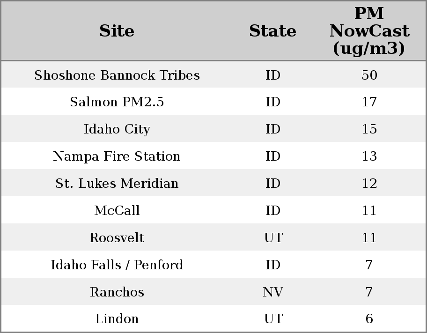Select the Lindon site cell
This screenshot has height=333, width=427.
(x=117, y=319)
